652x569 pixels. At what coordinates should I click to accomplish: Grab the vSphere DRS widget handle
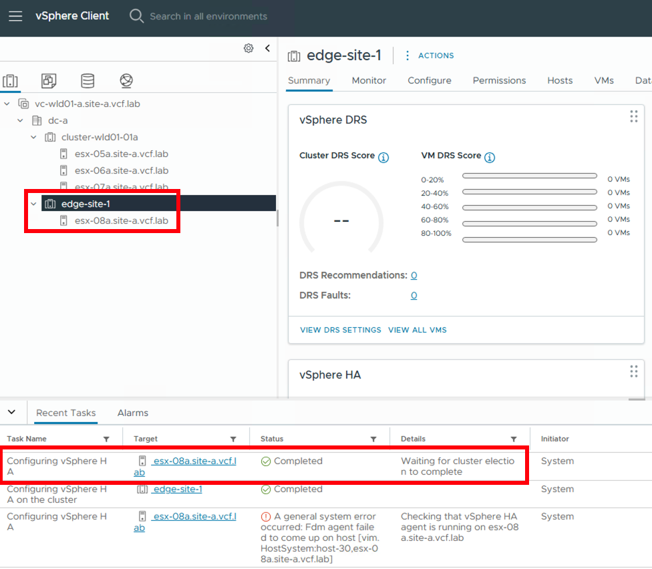pyautogui.click(x=633, y=116)
